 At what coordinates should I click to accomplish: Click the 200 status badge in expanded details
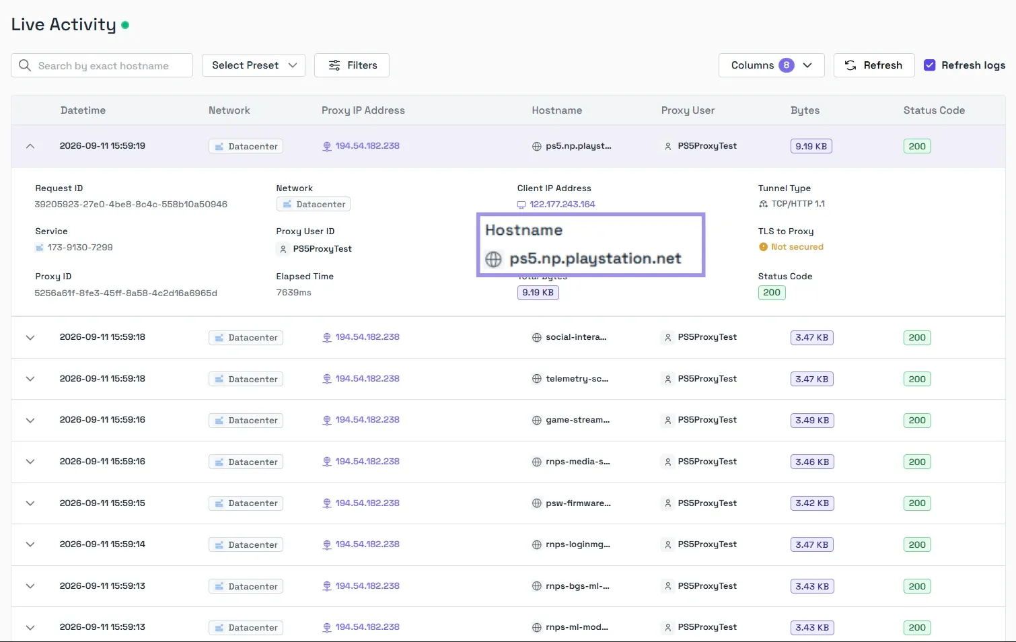[772, 293]
